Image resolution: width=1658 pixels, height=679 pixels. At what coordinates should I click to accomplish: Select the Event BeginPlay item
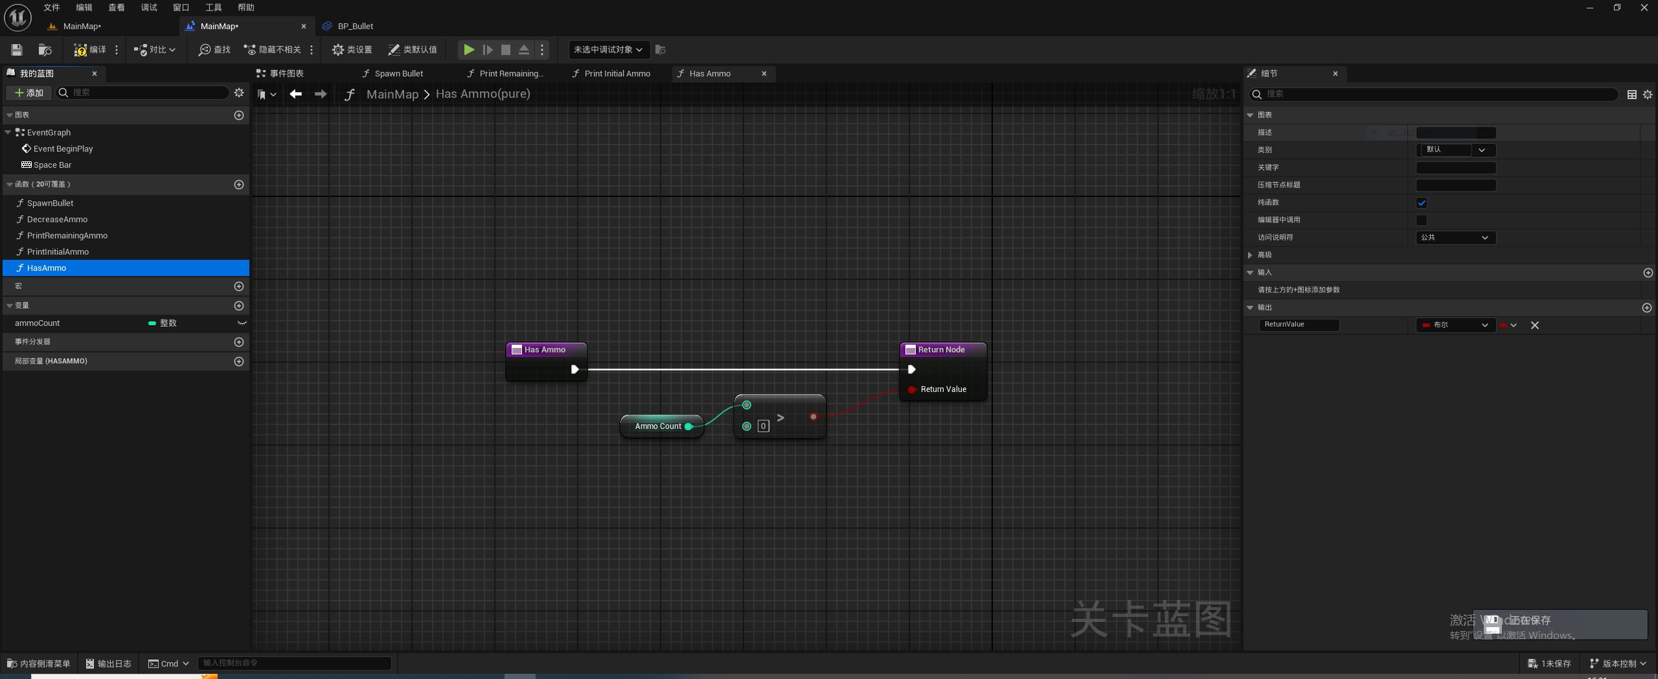(x=63, y=149)
